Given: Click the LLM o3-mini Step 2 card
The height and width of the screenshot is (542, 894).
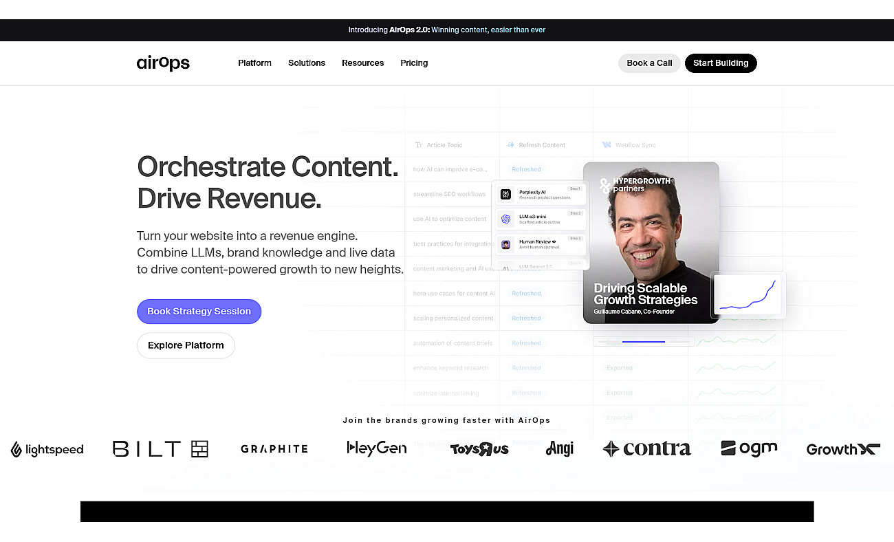Looking at the screenshot, I should click(x=541, y=219).
